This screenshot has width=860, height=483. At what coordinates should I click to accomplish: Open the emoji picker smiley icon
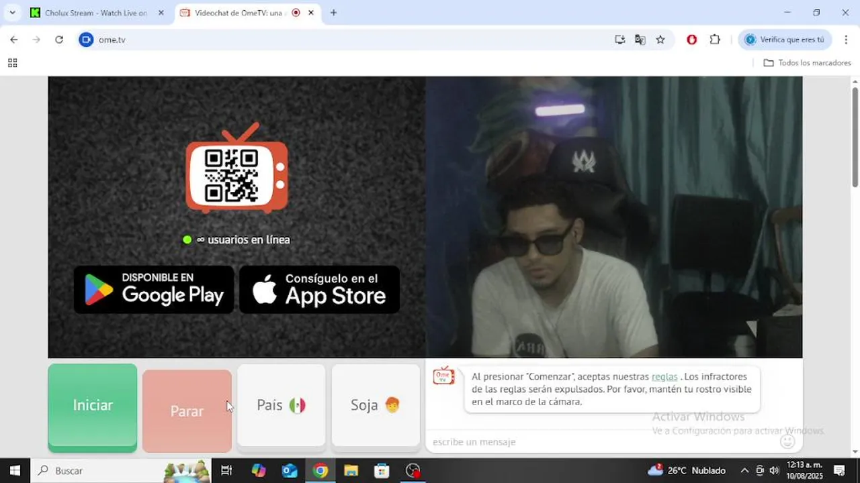click(787, 441)
